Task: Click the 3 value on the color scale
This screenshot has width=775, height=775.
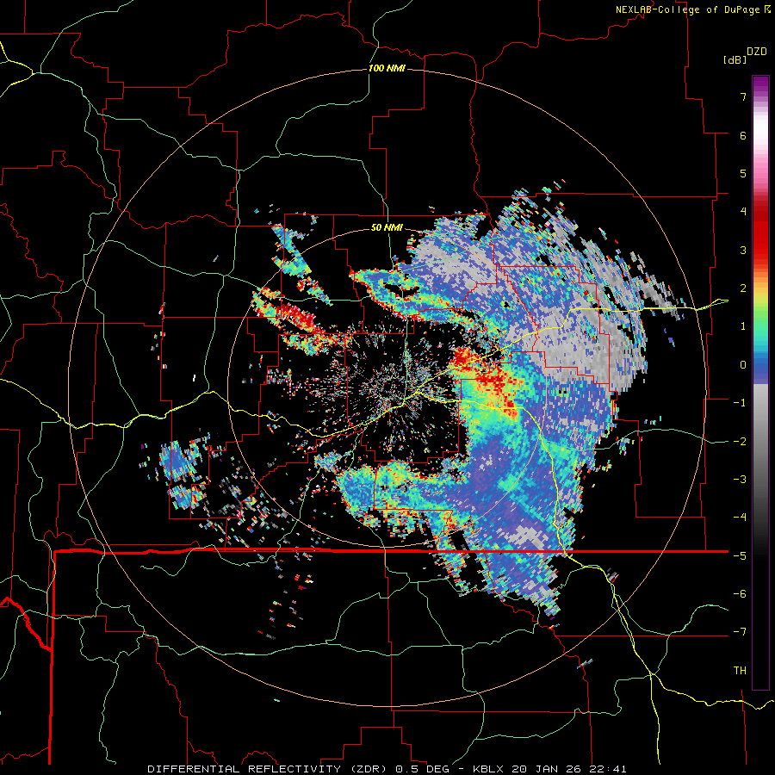Action: [x=743, y=250]
